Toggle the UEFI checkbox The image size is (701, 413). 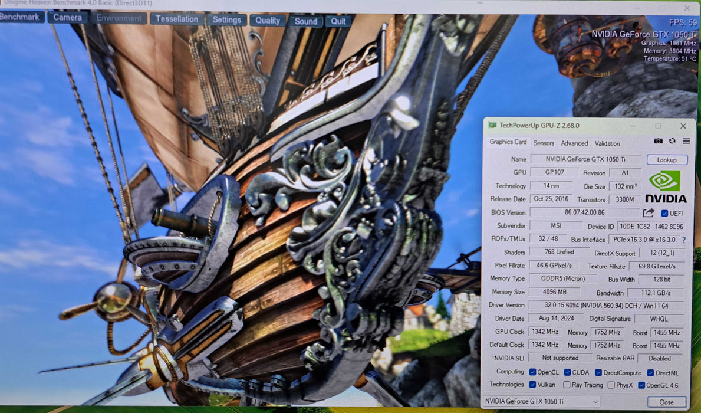click(664, 214)
